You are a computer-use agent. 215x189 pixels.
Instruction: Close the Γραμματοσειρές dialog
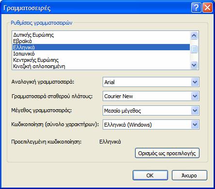[207, 7]
